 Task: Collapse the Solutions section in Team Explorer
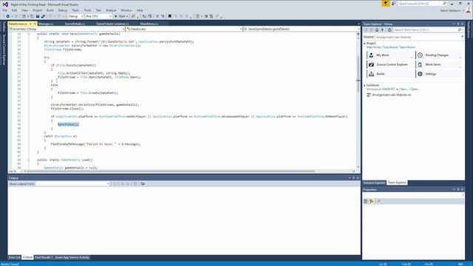[364, 86]
